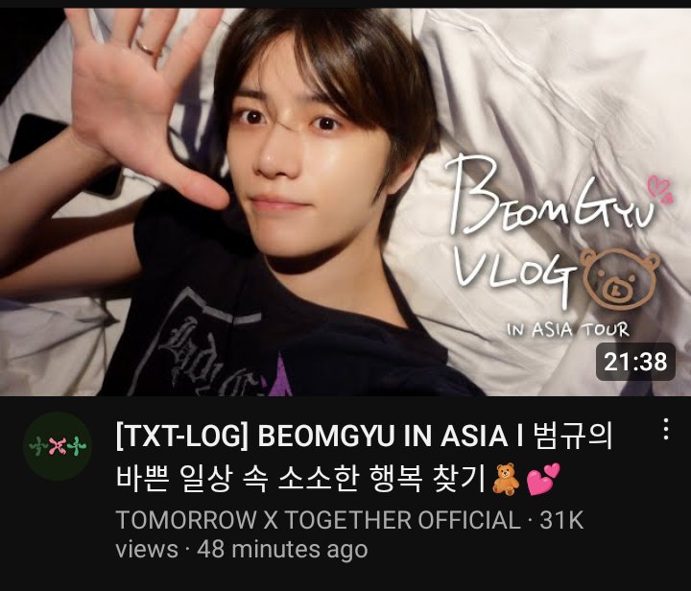Play the Beomgyu Vlog video thumbnail
691x591 pixels.
coord(345,202)
